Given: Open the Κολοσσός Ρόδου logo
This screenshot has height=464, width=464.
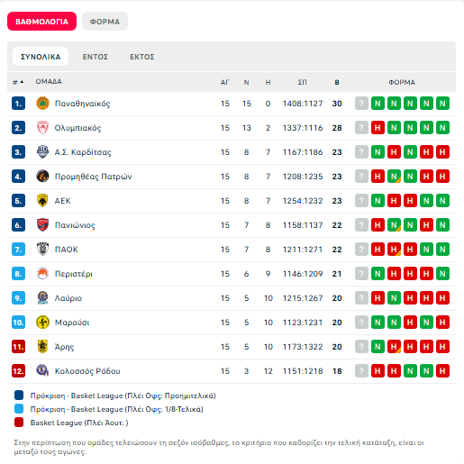Looking at the screenshot, I should tap(42, 371).
